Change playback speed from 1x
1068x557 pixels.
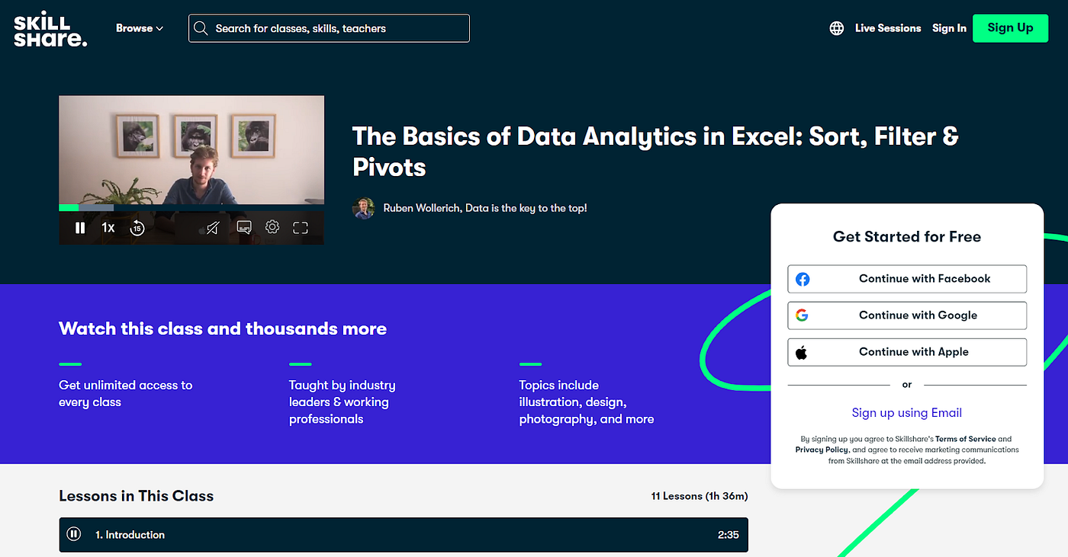pyautogui.click(x=108, y=228)
